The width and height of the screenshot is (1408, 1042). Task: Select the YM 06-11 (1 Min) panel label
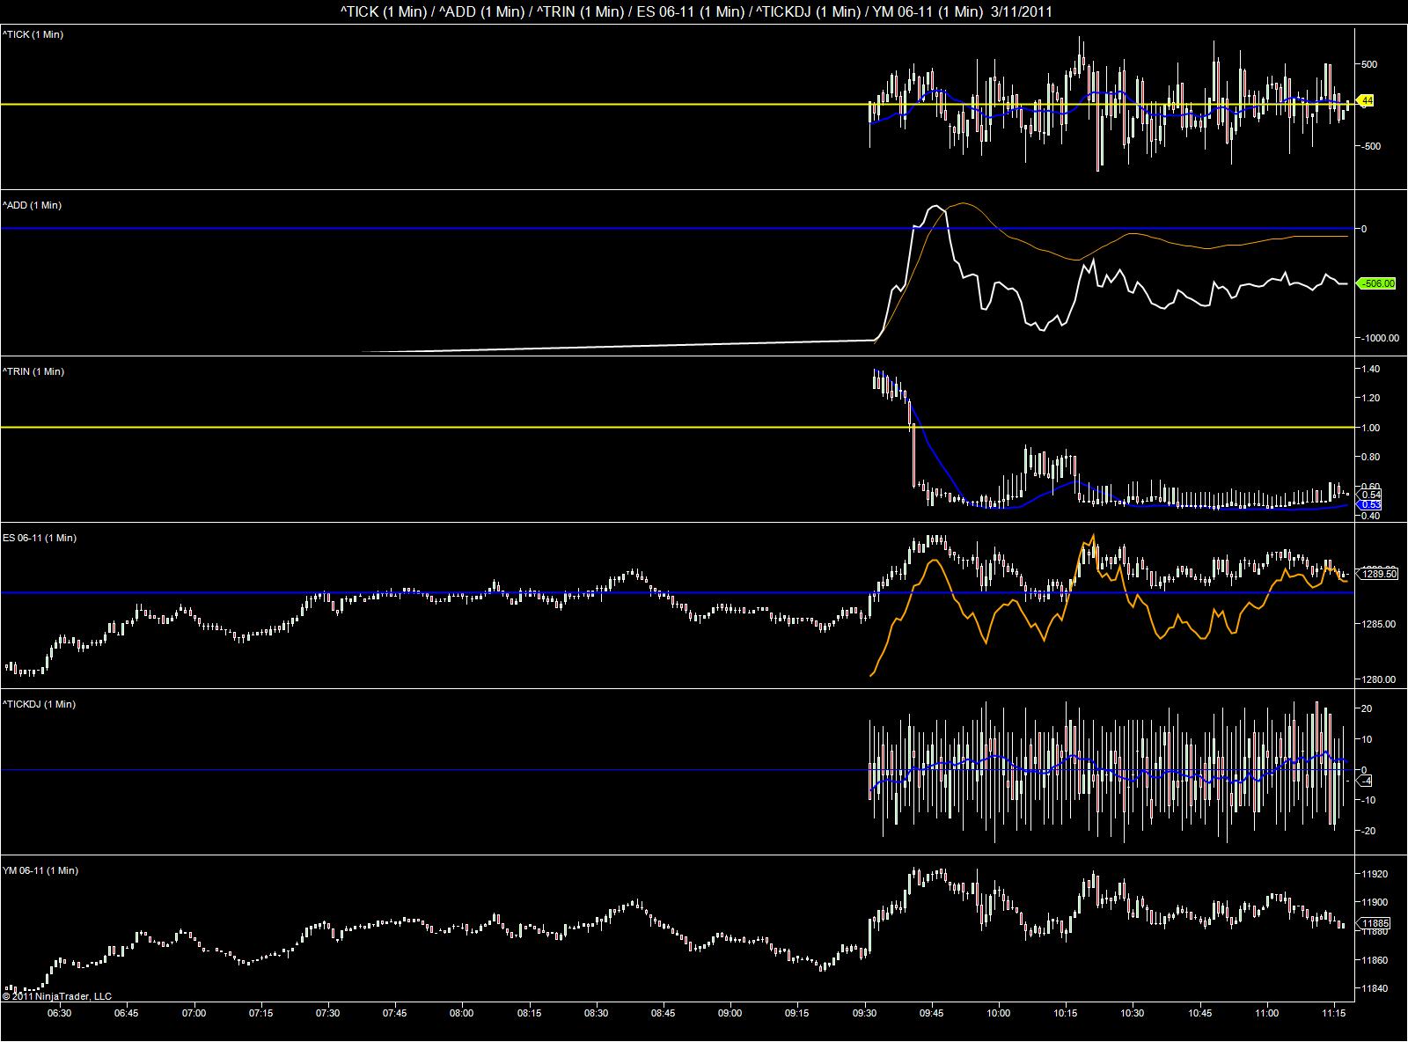coord(40,870)
